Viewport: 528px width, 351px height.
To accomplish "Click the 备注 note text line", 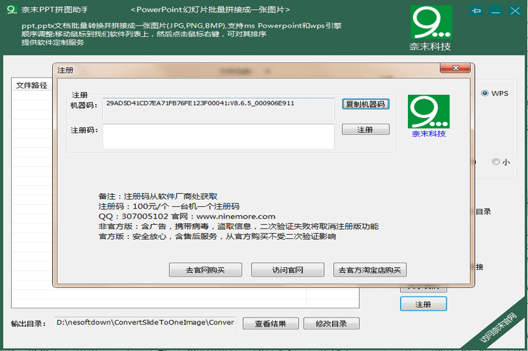I will (158, 196).
